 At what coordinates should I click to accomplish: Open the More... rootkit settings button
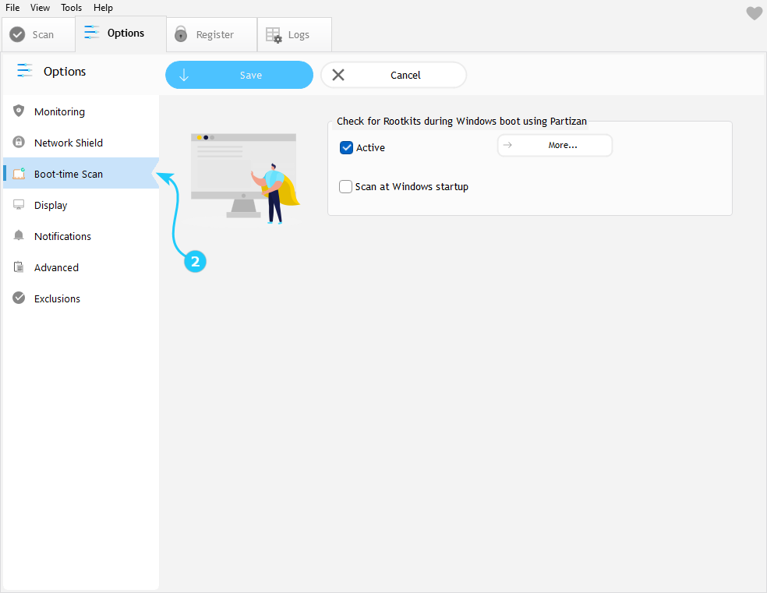tap(554, 146)
